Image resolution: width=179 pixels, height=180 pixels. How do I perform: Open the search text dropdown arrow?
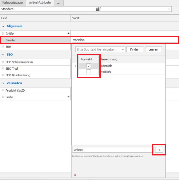click(123, 50)
